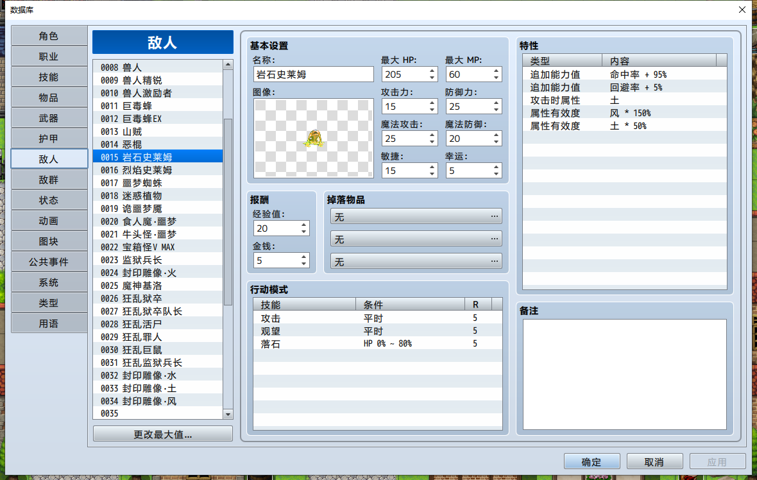The height and width of the screenshot is (480, 757).
Task: 打开“护甲”数据库分类
Action: click(49, 138)
